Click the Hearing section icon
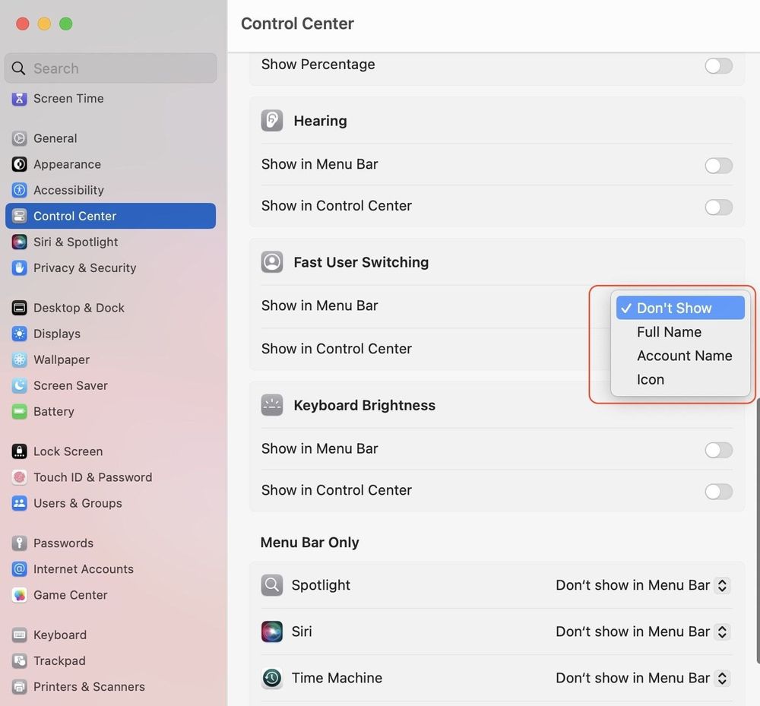This screenshot has width=760, height=706. (271, 120)
